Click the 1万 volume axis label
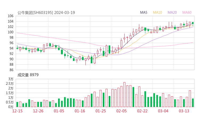Image resolution: width=197 pixels, height=117 pixels. click(x=11, y=98)
